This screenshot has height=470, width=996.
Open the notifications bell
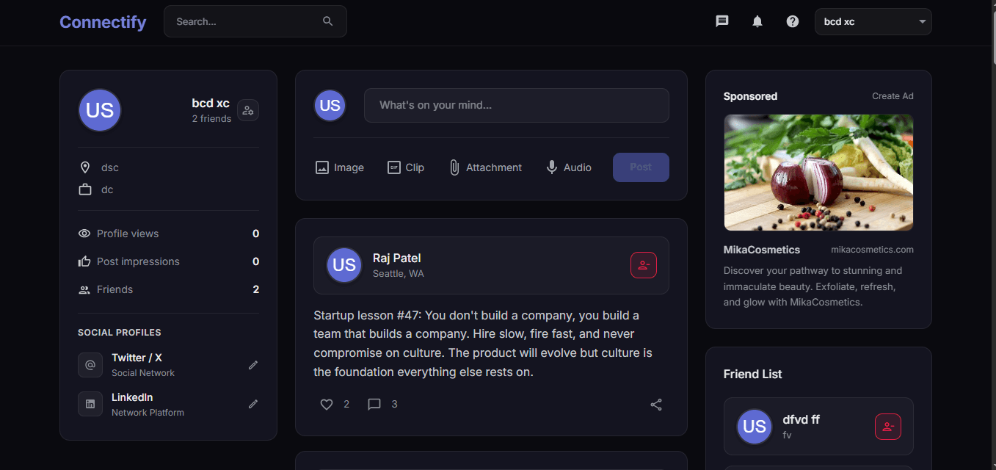757,21
